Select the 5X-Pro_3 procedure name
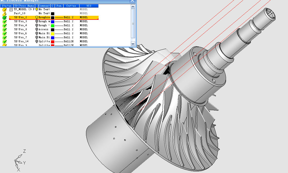288x173 pixels. (21, 21)
